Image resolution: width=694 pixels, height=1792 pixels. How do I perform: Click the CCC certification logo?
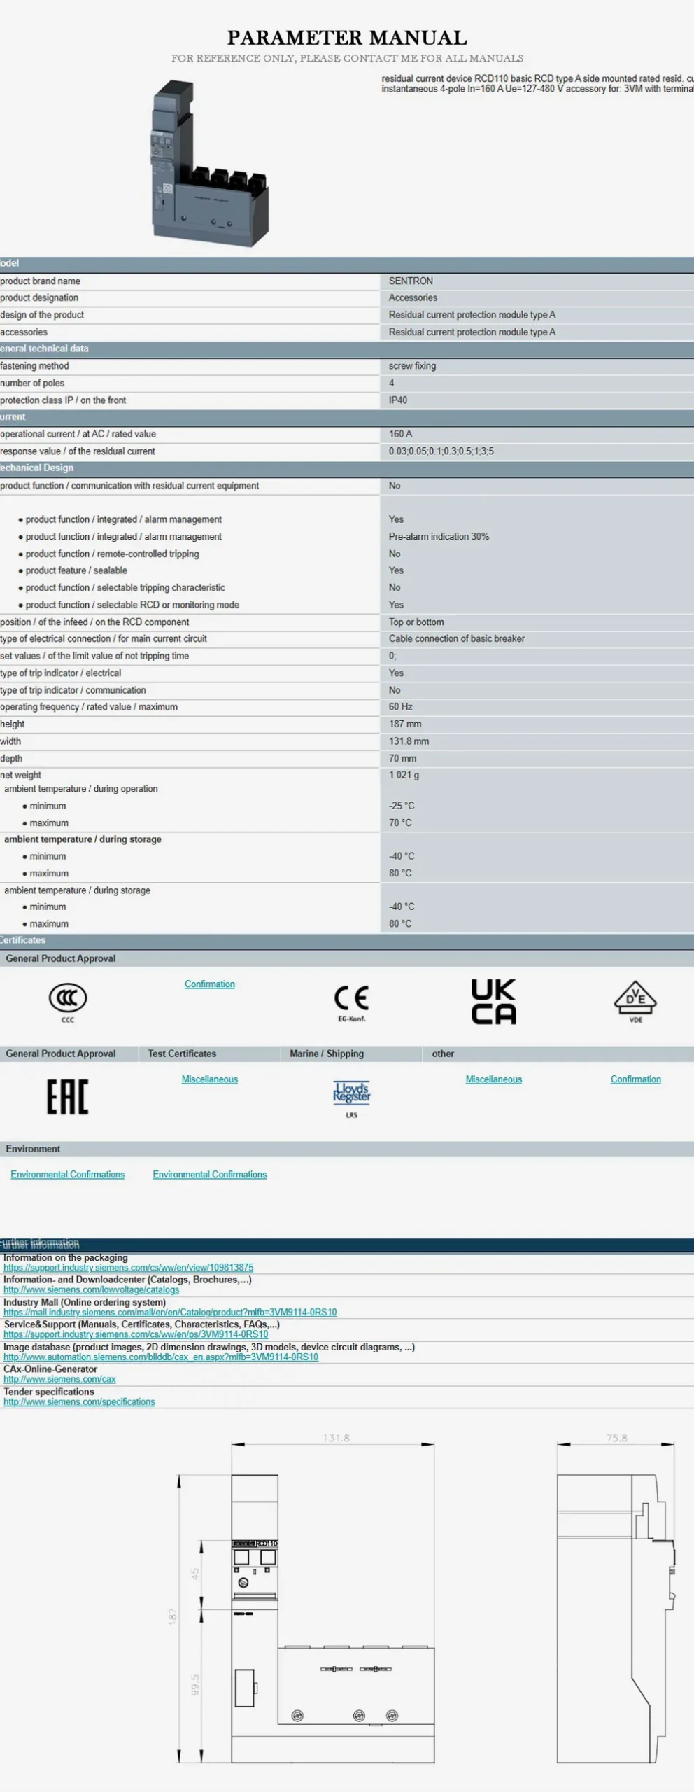[x=68, y=1002]
